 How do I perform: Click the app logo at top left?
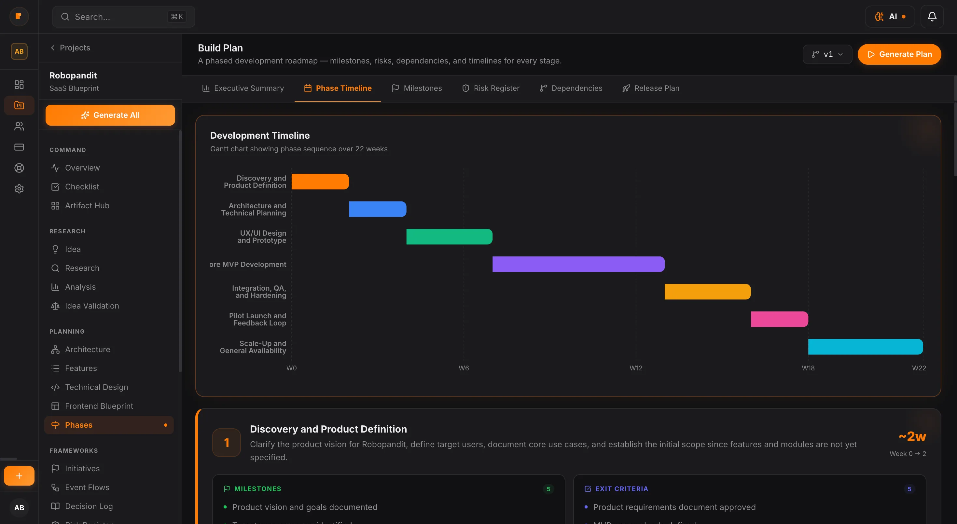[x=19, y=16]
